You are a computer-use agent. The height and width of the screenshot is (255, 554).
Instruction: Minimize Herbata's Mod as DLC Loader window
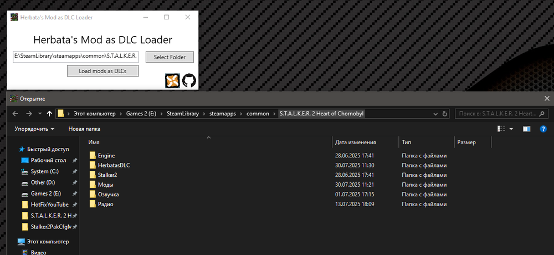(145, 17)
